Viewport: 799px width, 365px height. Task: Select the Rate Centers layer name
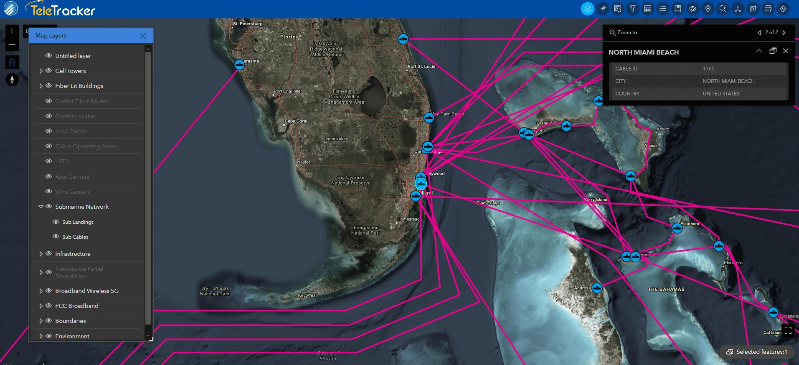(x=72, y=177)
